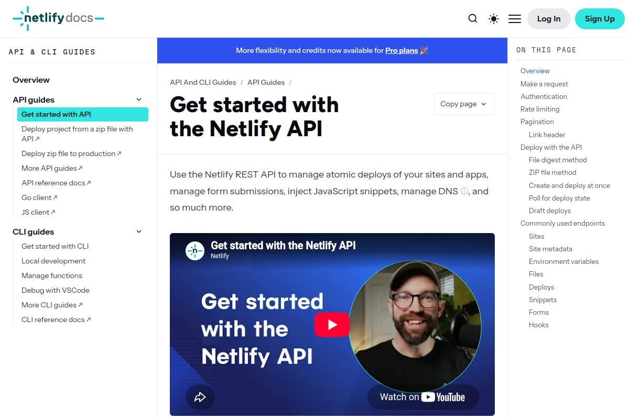The width and height of the screenshot is (629, 419).
Task: Click the Sign Up button
Action: point(600,19)
